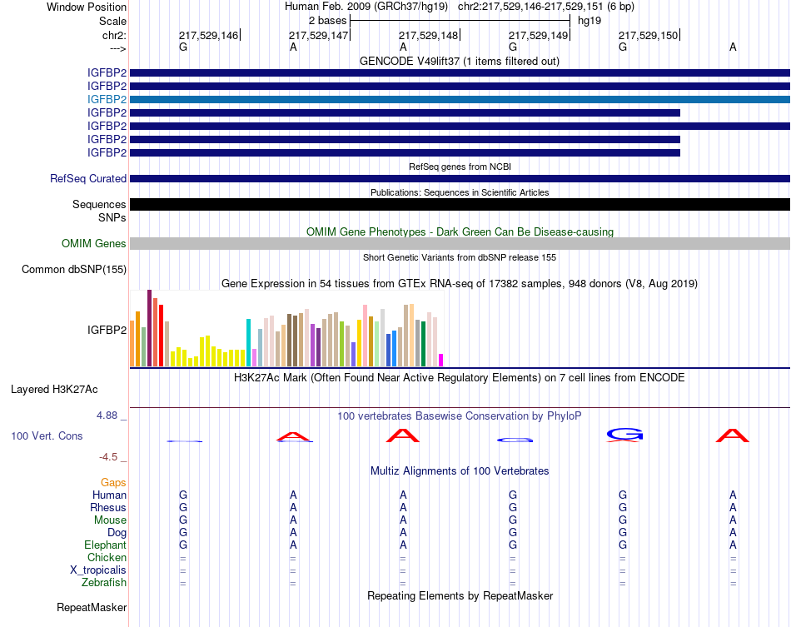The image size is (791, 627).
Task: Click the Human alignment row label
Action: [x=109, y=495]
